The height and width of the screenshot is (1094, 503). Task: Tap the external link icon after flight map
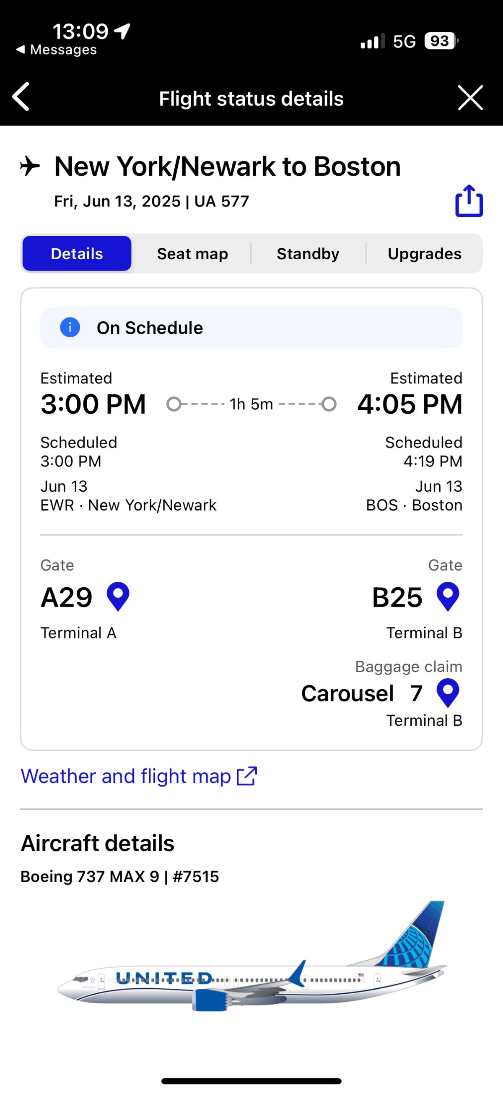246,776
